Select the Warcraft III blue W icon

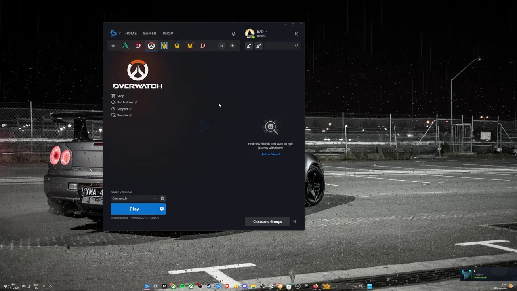click(x=164, y=46)
